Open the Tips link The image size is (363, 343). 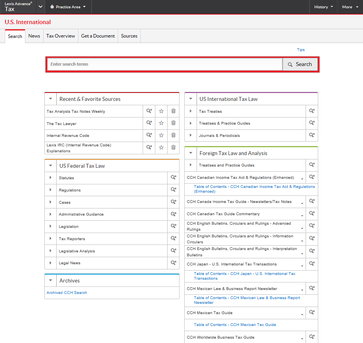click(301, 50)
